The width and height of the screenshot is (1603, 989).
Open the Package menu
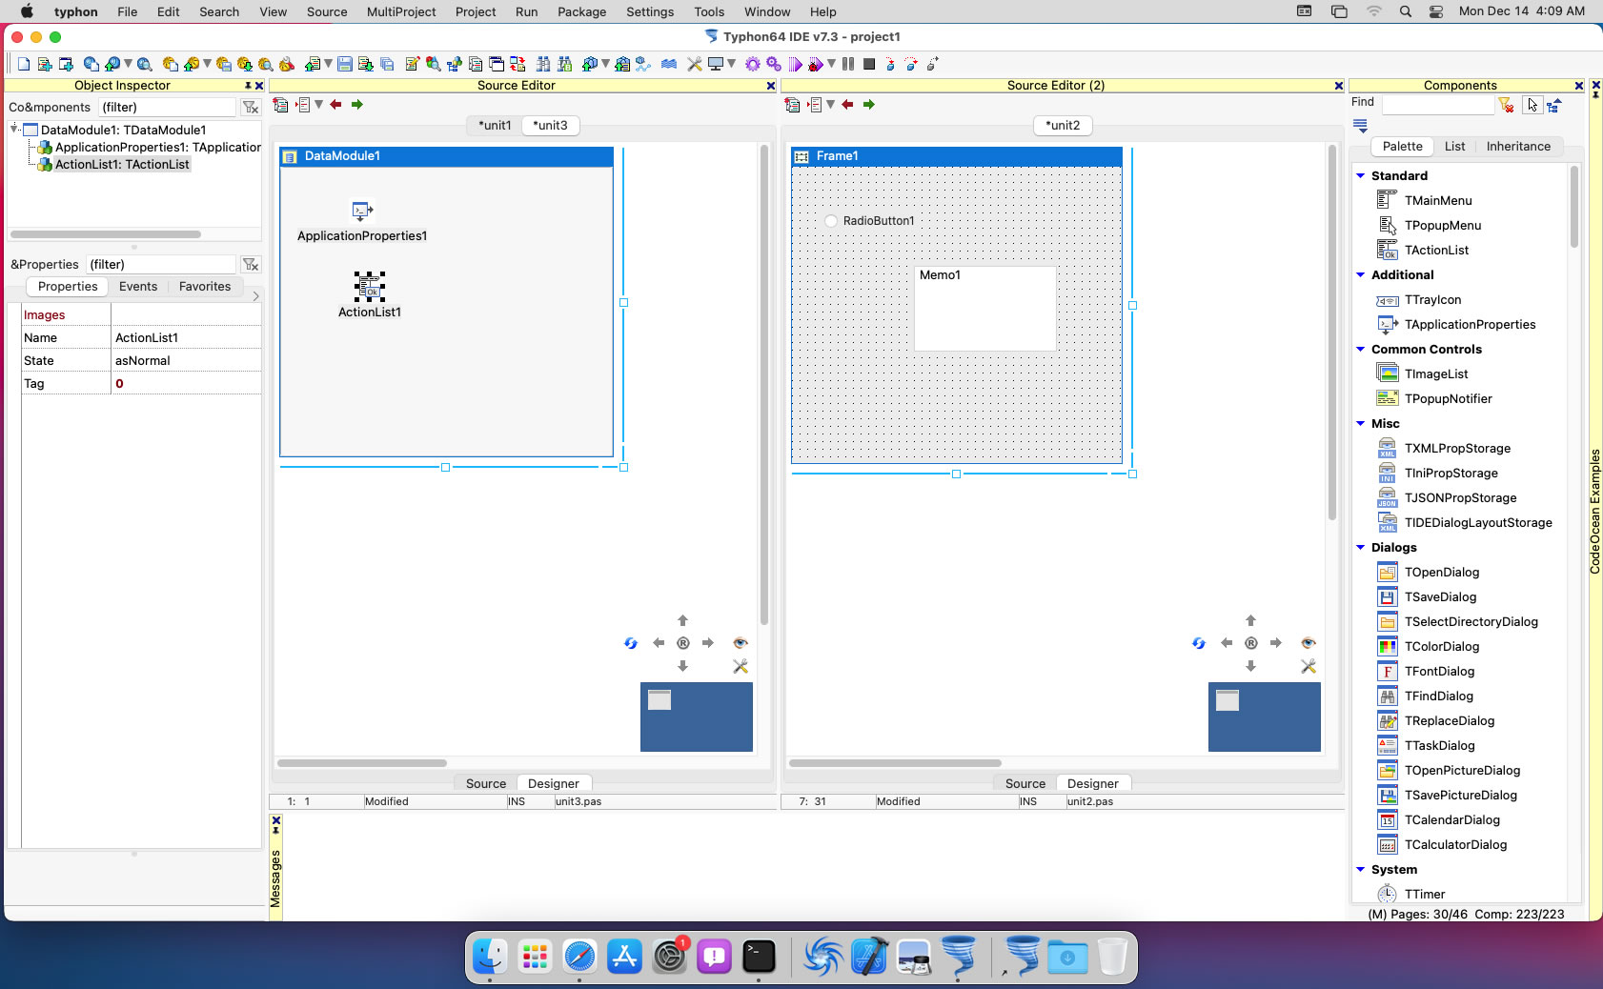pyautogui.click(x=581, y=11)
